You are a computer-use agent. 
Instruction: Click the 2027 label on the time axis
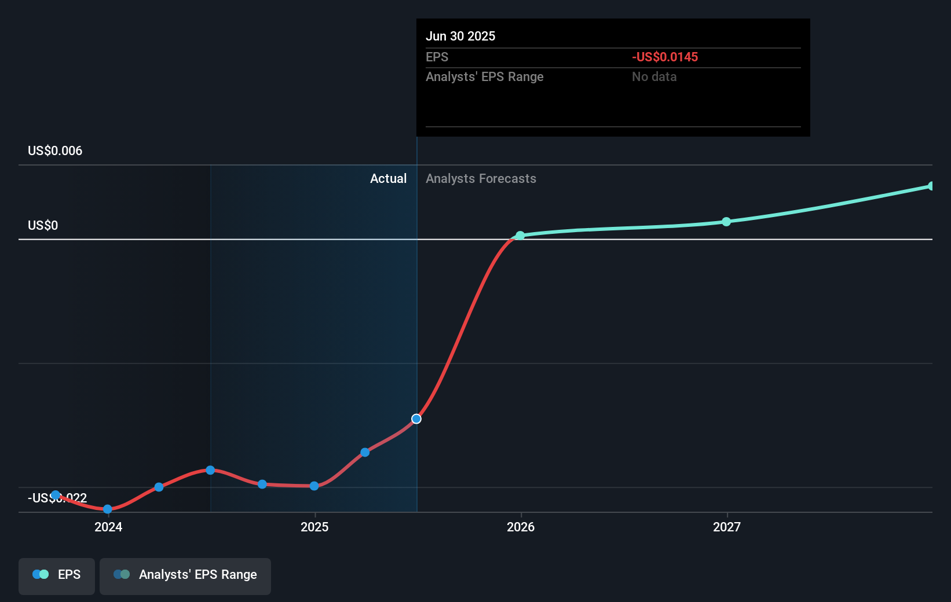click(726, 527)
